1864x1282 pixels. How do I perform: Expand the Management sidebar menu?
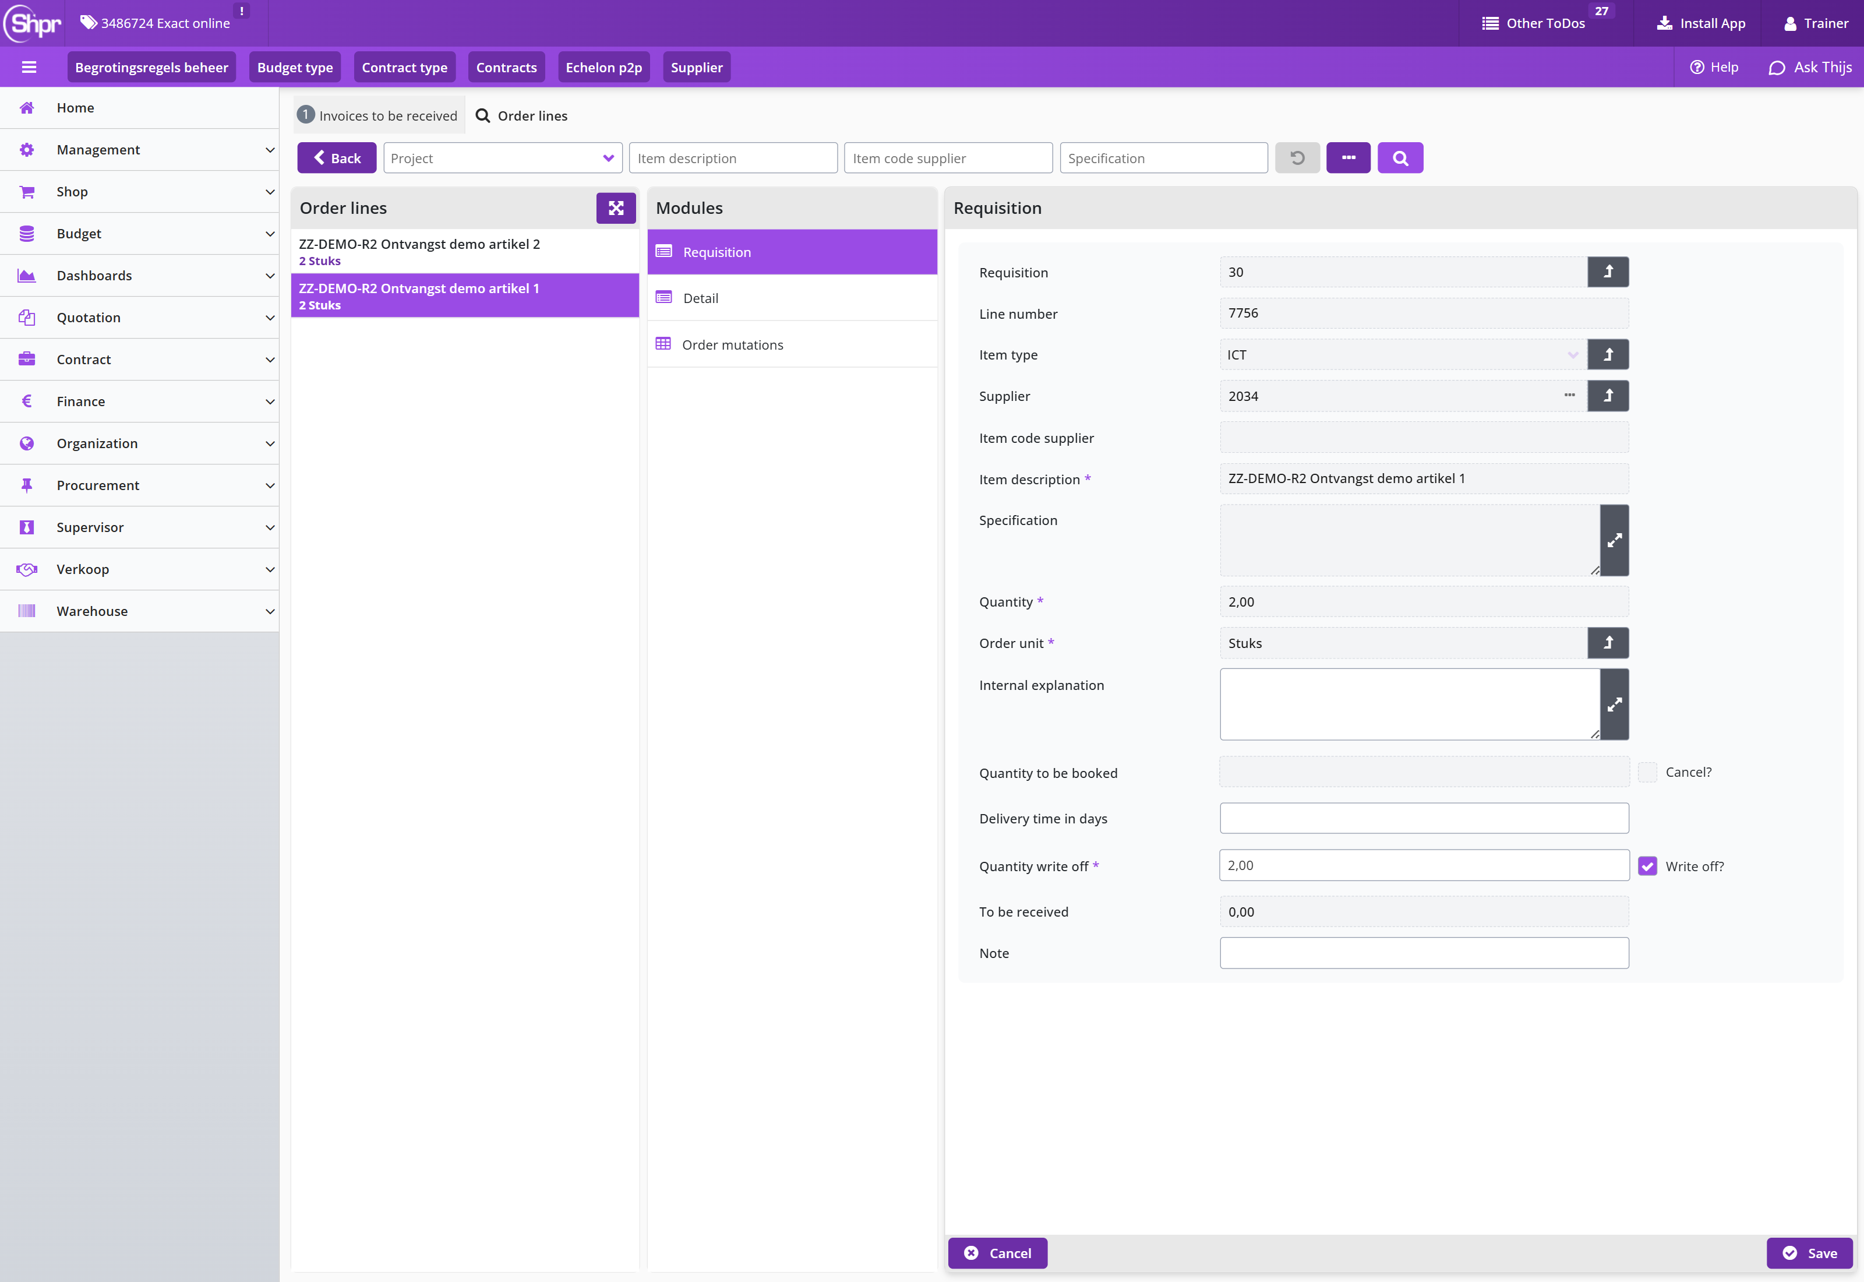point(140,150)
